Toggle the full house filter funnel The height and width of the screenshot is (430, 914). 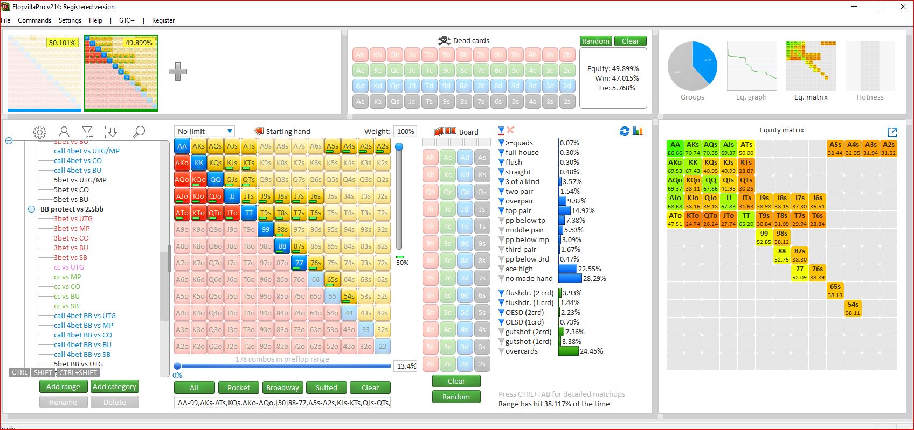[x=501, y=153]
